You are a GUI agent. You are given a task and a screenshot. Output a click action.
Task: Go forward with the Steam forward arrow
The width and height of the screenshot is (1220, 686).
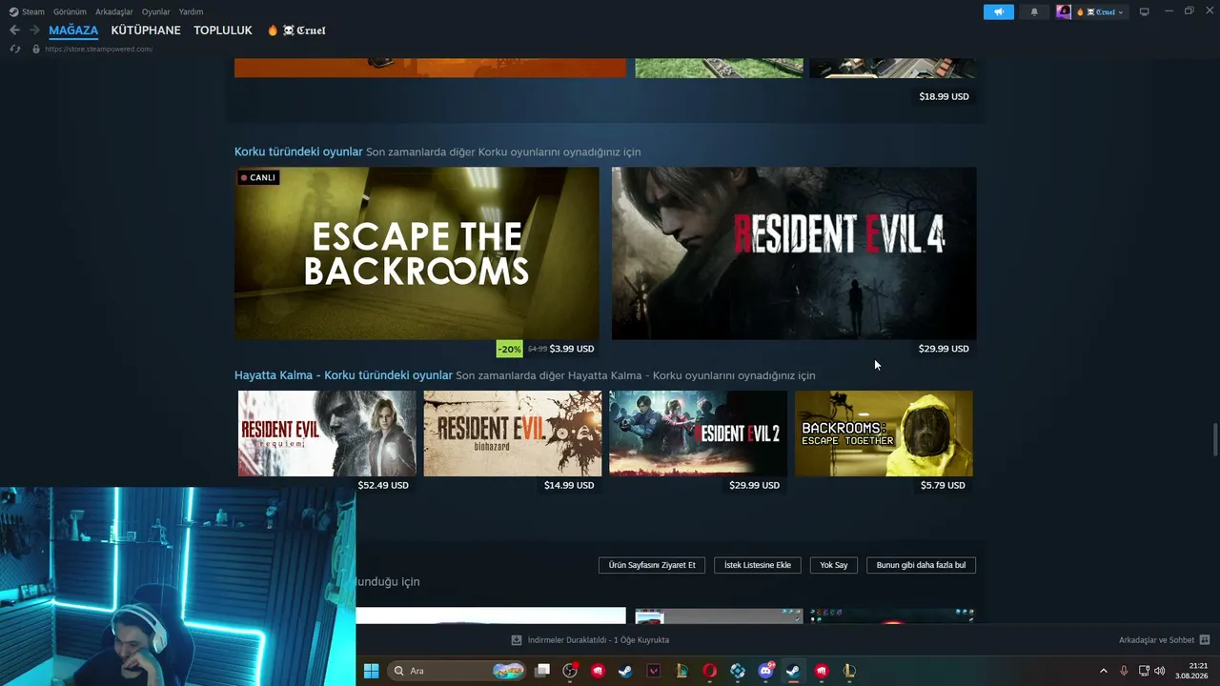[34, 30]
